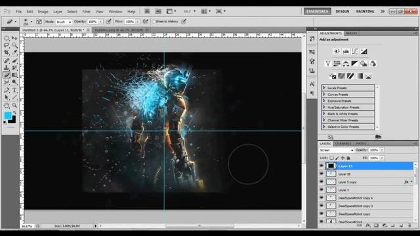Hide DeadSpaceRobot copy 6 layer
Screen dimensions: 420x236
(x=322, y=198)
